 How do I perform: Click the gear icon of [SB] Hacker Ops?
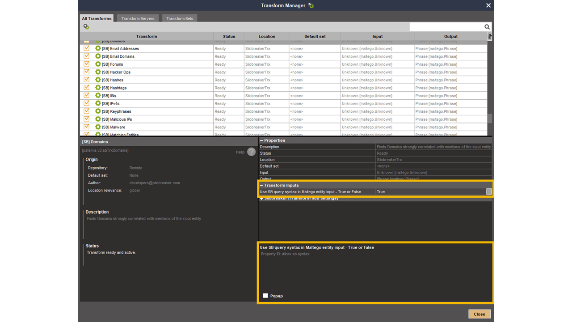tap(98, 72)
